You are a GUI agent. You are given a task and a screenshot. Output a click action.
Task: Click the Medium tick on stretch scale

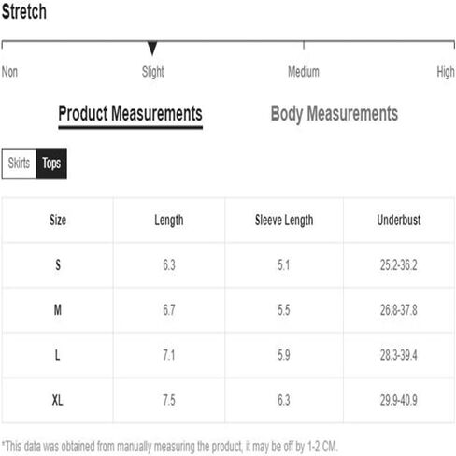(304, 45)
